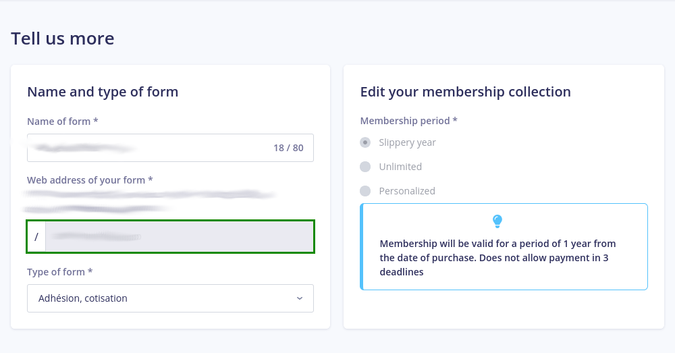
Task: Click the web address slug field
Action: 179,237
